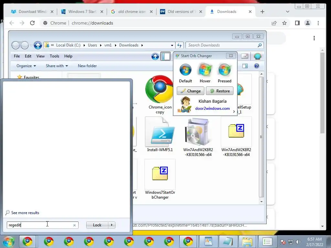The height and width of the screenshot is (248, 331).
Task: Open the Share with dropdown
Action: coord(57,66)
